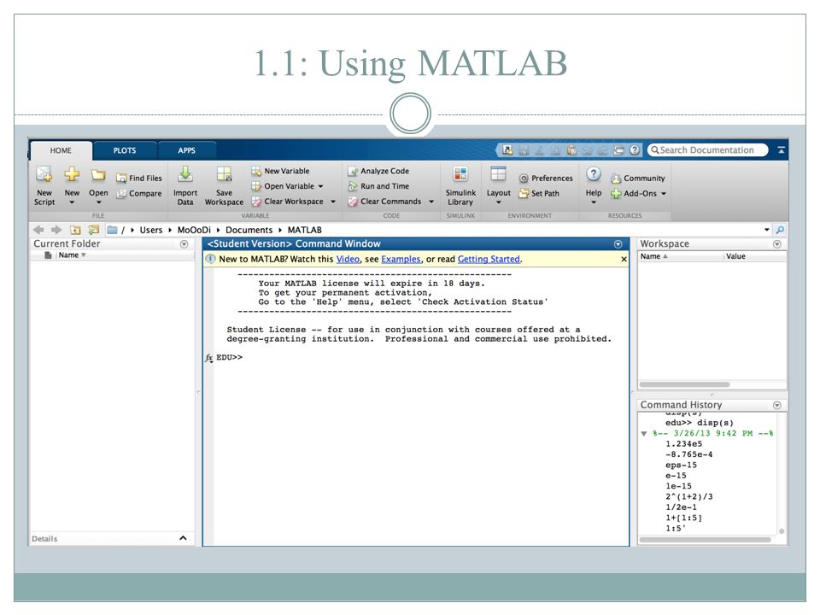Screen dimensions: 820x615
Task: Create a New Script
Action: click(x=44, y=185)
